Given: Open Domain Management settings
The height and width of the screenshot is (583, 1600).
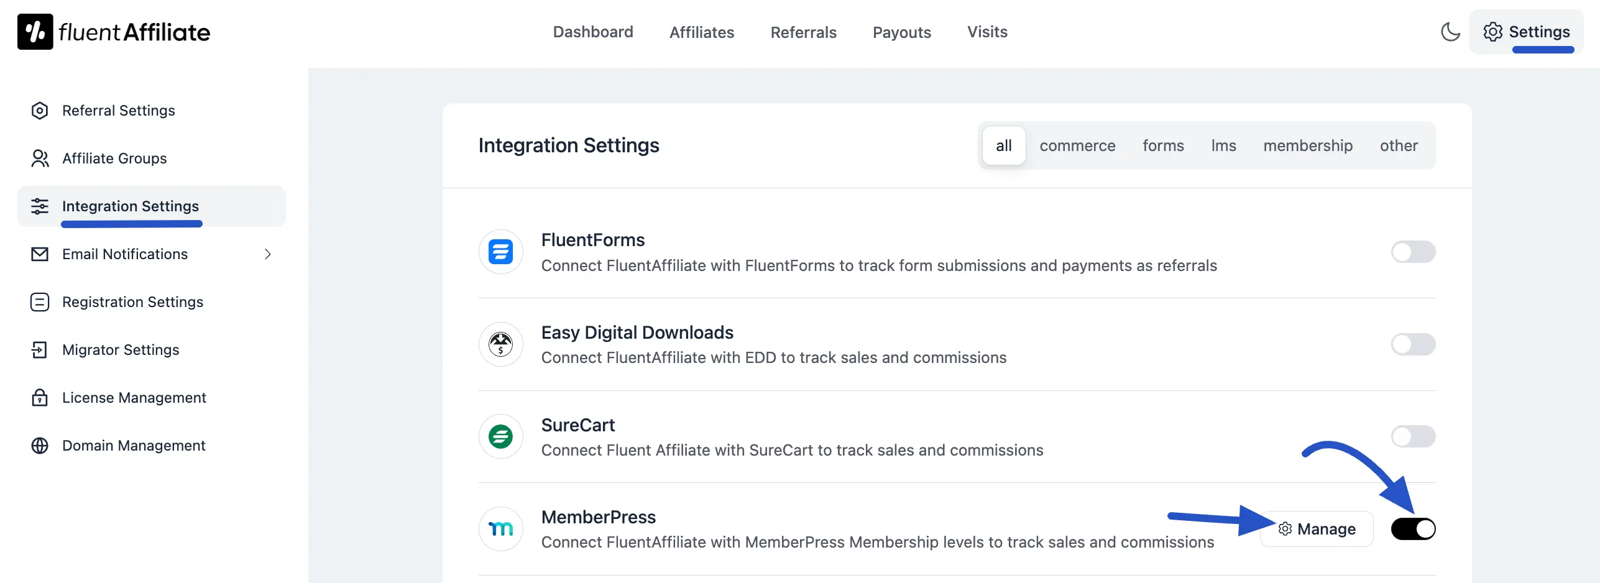Looking at the screenshot, I should click(134, 445).
